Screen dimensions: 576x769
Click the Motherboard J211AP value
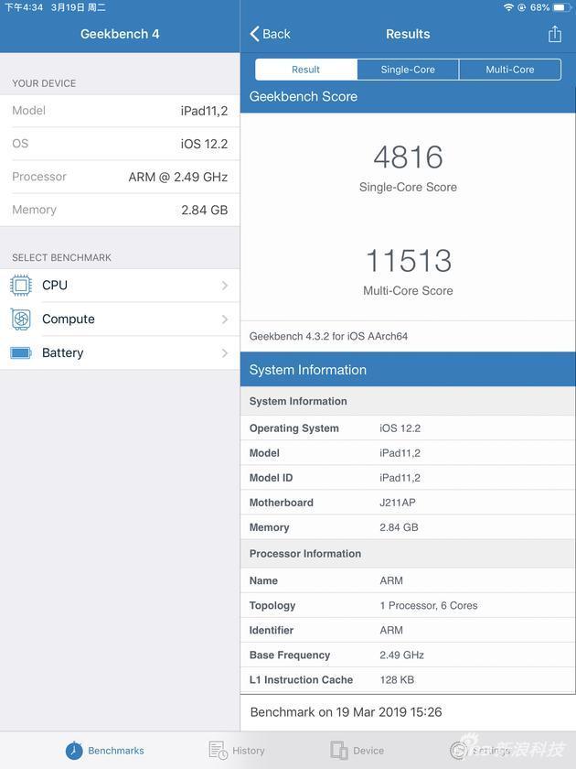(397, 503)
